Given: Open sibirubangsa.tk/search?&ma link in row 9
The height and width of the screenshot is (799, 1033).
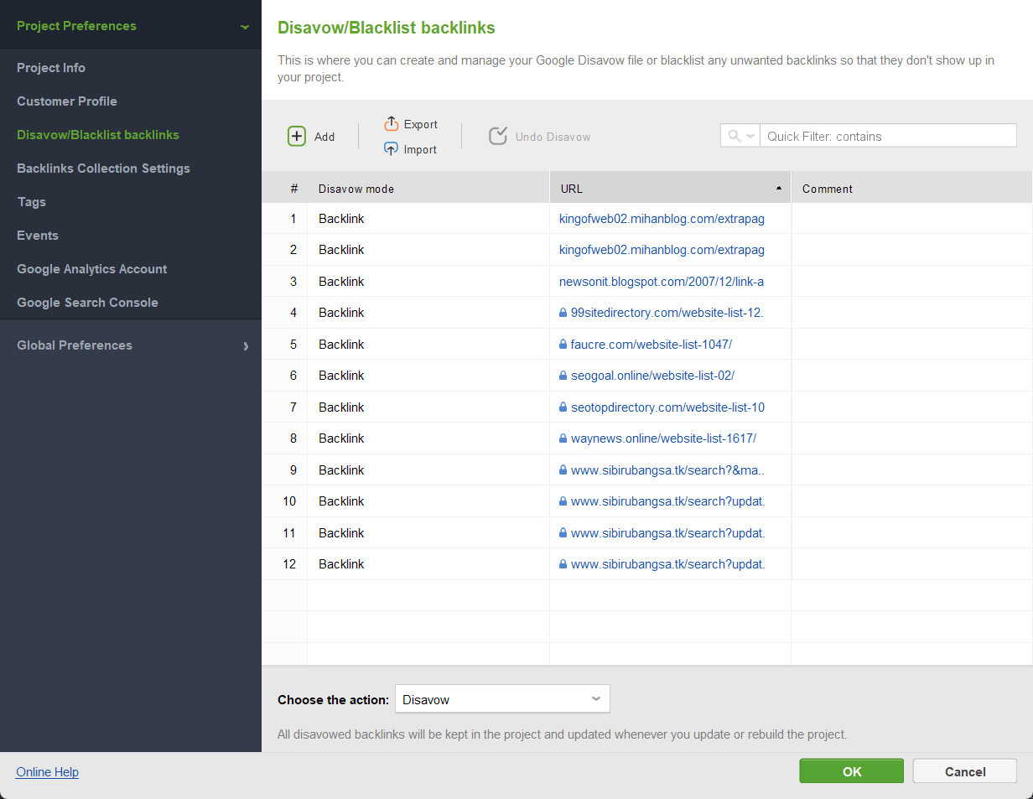Looking at the screenshot, I should click(667, 470).
